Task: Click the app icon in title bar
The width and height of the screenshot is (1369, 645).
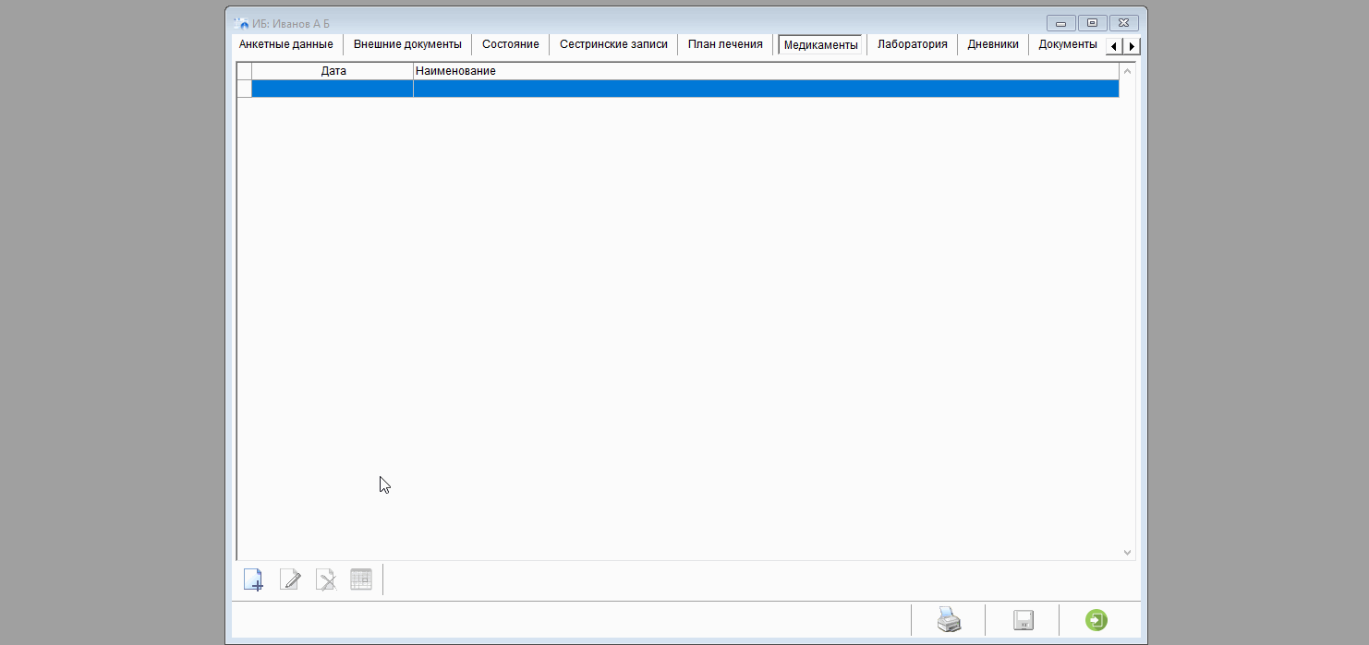Action: (x=241, y=23)
